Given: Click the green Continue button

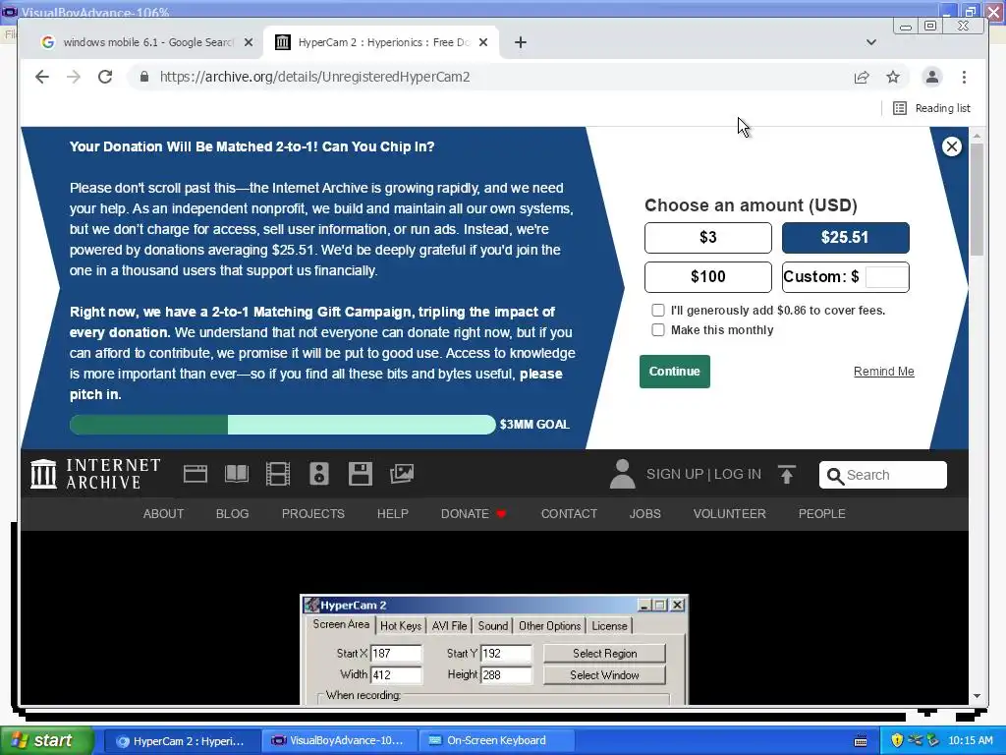Looking at the screenshot, I should pos(674,371).
